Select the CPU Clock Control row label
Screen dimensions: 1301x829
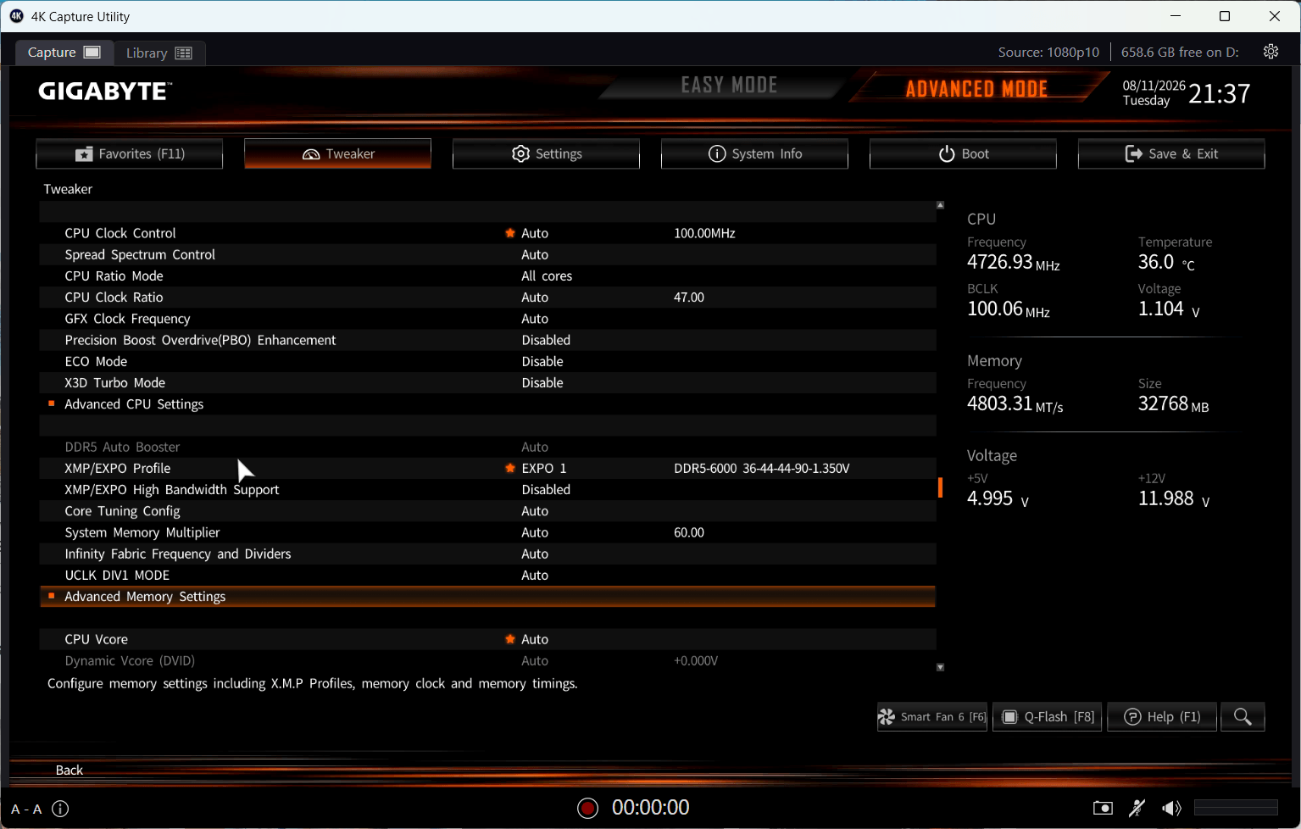pos(120,233)
